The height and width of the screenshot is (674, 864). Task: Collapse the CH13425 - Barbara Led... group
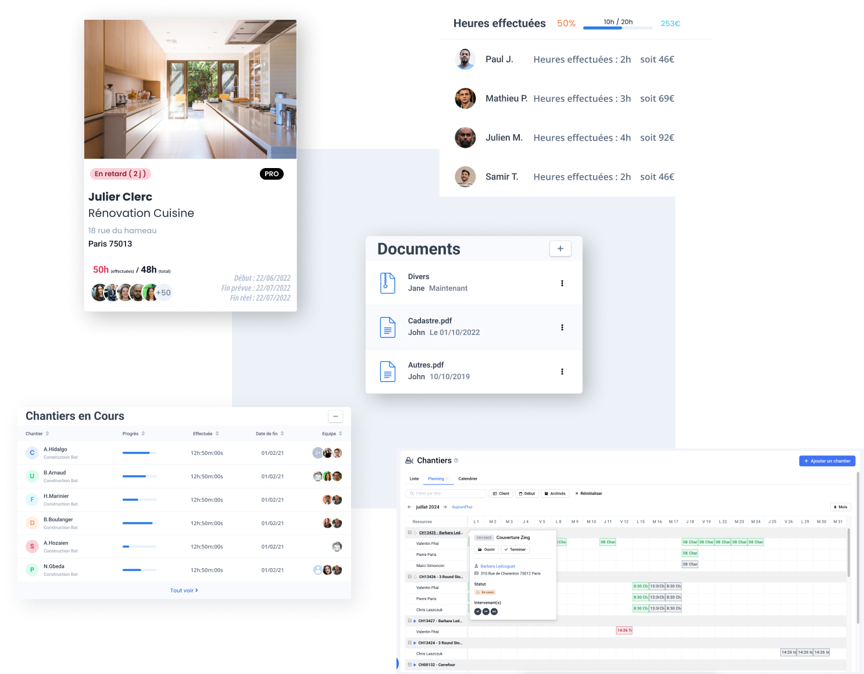point(410,532)
